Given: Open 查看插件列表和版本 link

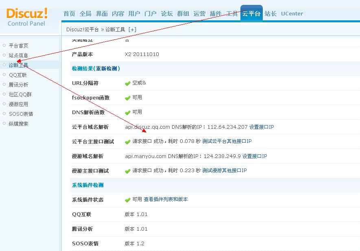Looking at the screenshot, I should click(x=166, y=199).
